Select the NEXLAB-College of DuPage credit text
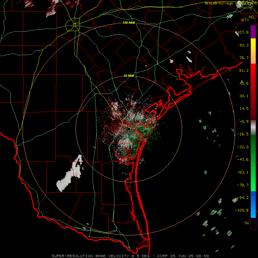 [x=230, y=3]
